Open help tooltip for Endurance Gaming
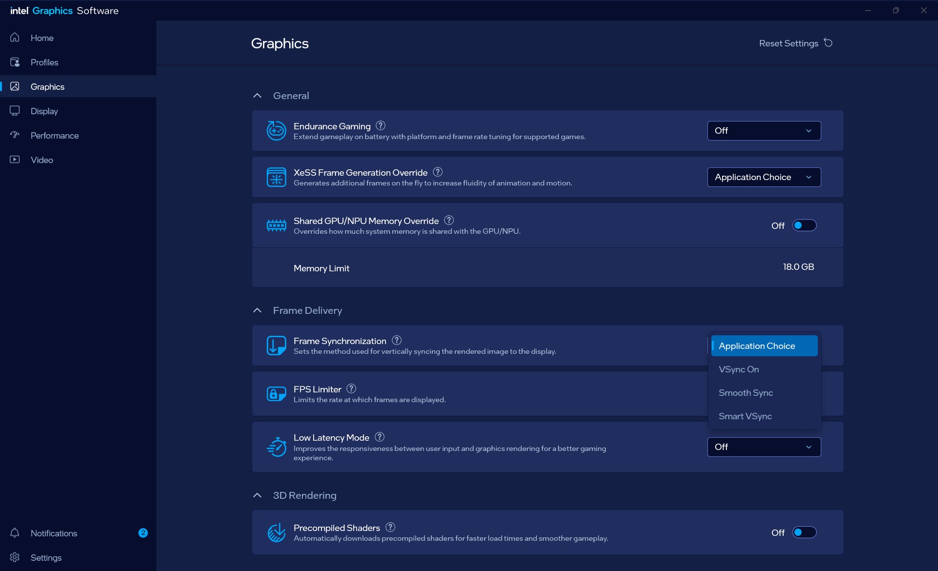This screenshot has width=938, height=571. pyautogui.click(x=381, y=125)
